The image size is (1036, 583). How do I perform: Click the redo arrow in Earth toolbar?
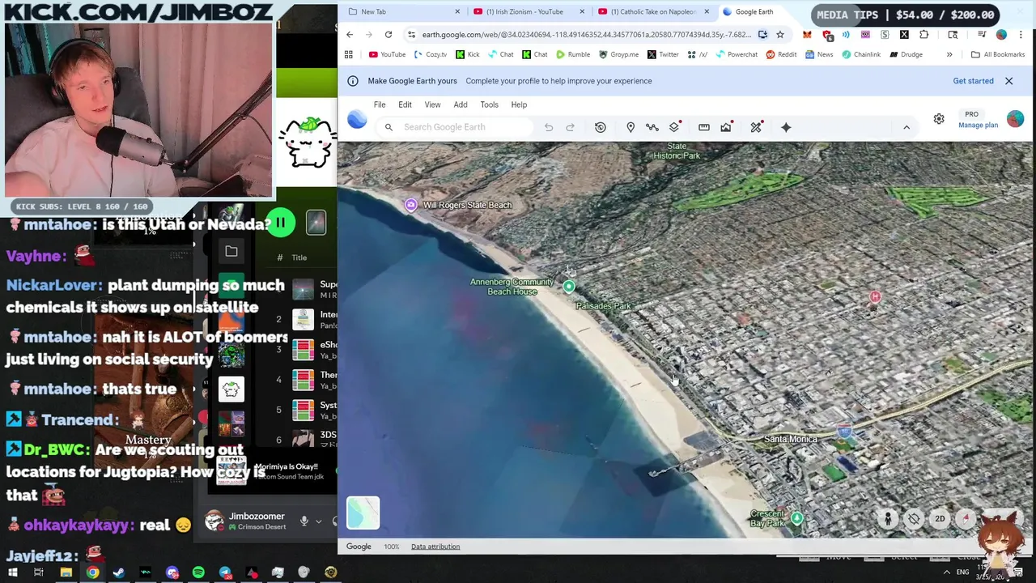click(x=570, y=127)
